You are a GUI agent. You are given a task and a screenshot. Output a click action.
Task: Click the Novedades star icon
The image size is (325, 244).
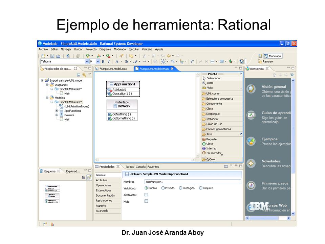point(251,163)
